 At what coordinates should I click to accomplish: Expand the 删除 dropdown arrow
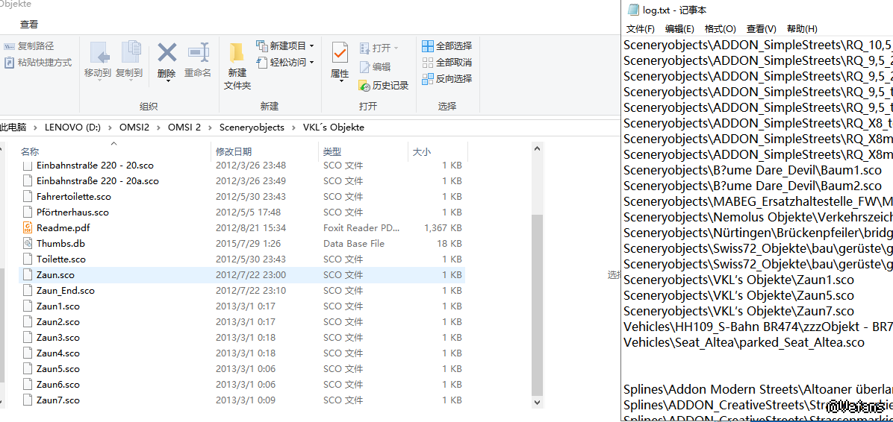[167, 81]
